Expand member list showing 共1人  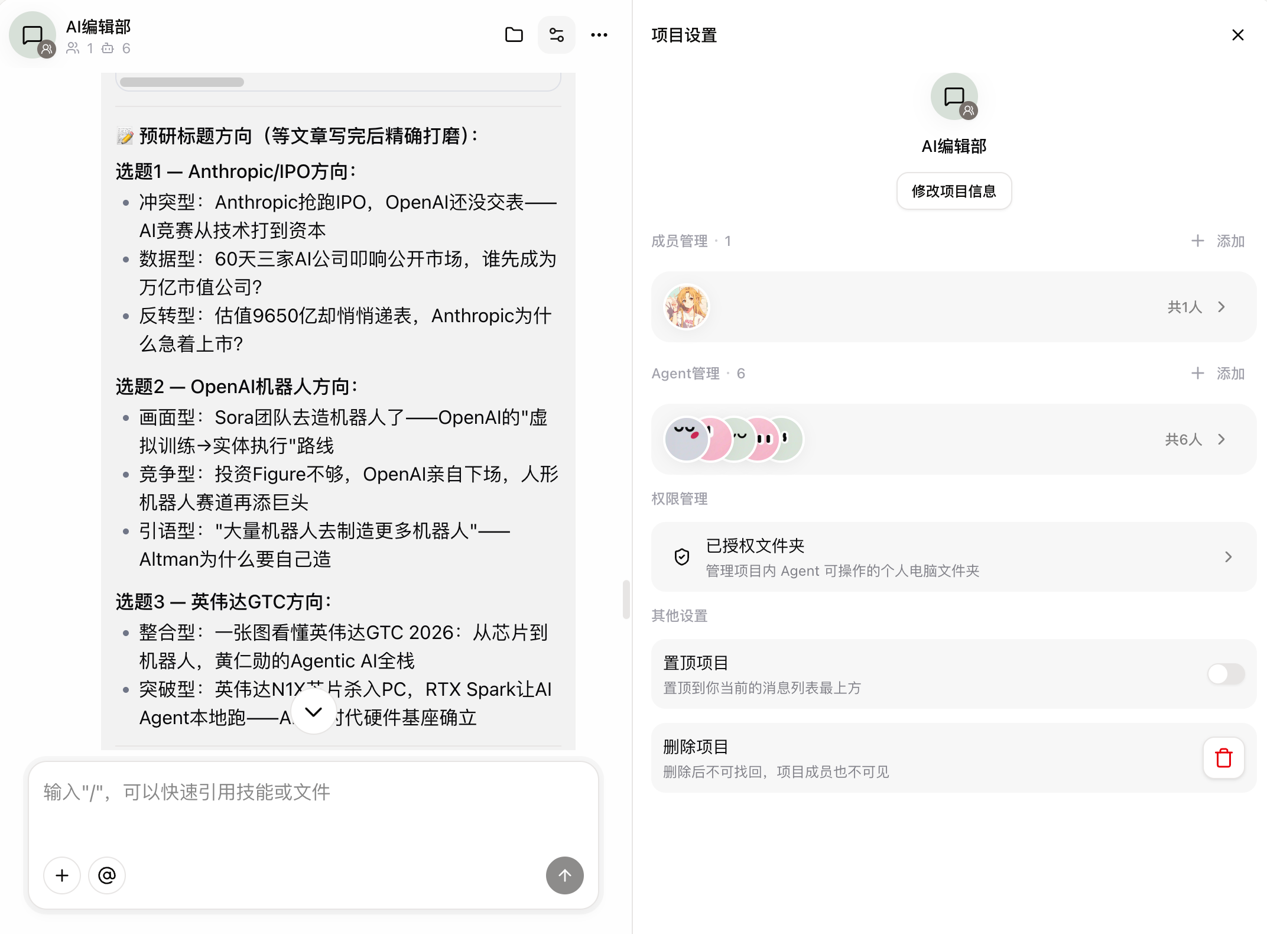click(x=1196, y=307)
